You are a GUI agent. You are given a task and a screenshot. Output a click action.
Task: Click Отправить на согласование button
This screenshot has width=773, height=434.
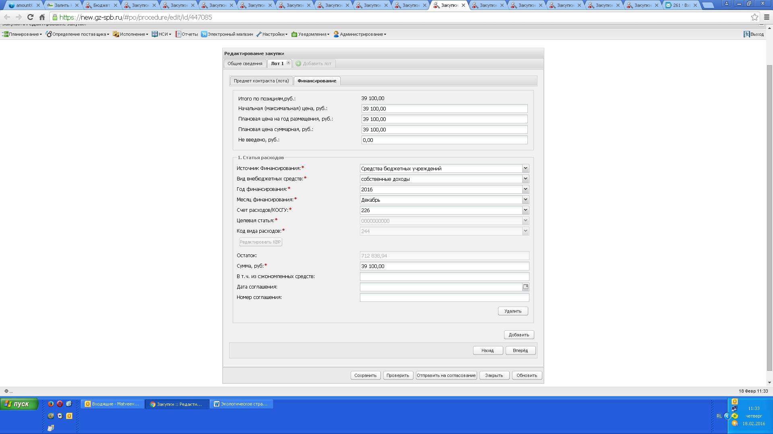point(446,375)
